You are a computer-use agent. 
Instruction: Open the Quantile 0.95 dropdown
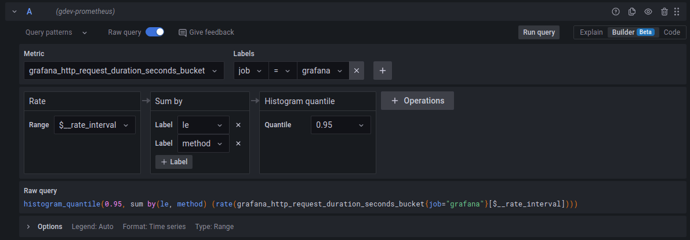(x=340, y=125)
